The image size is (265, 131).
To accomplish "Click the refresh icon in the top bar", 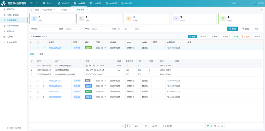I will 37,3.
